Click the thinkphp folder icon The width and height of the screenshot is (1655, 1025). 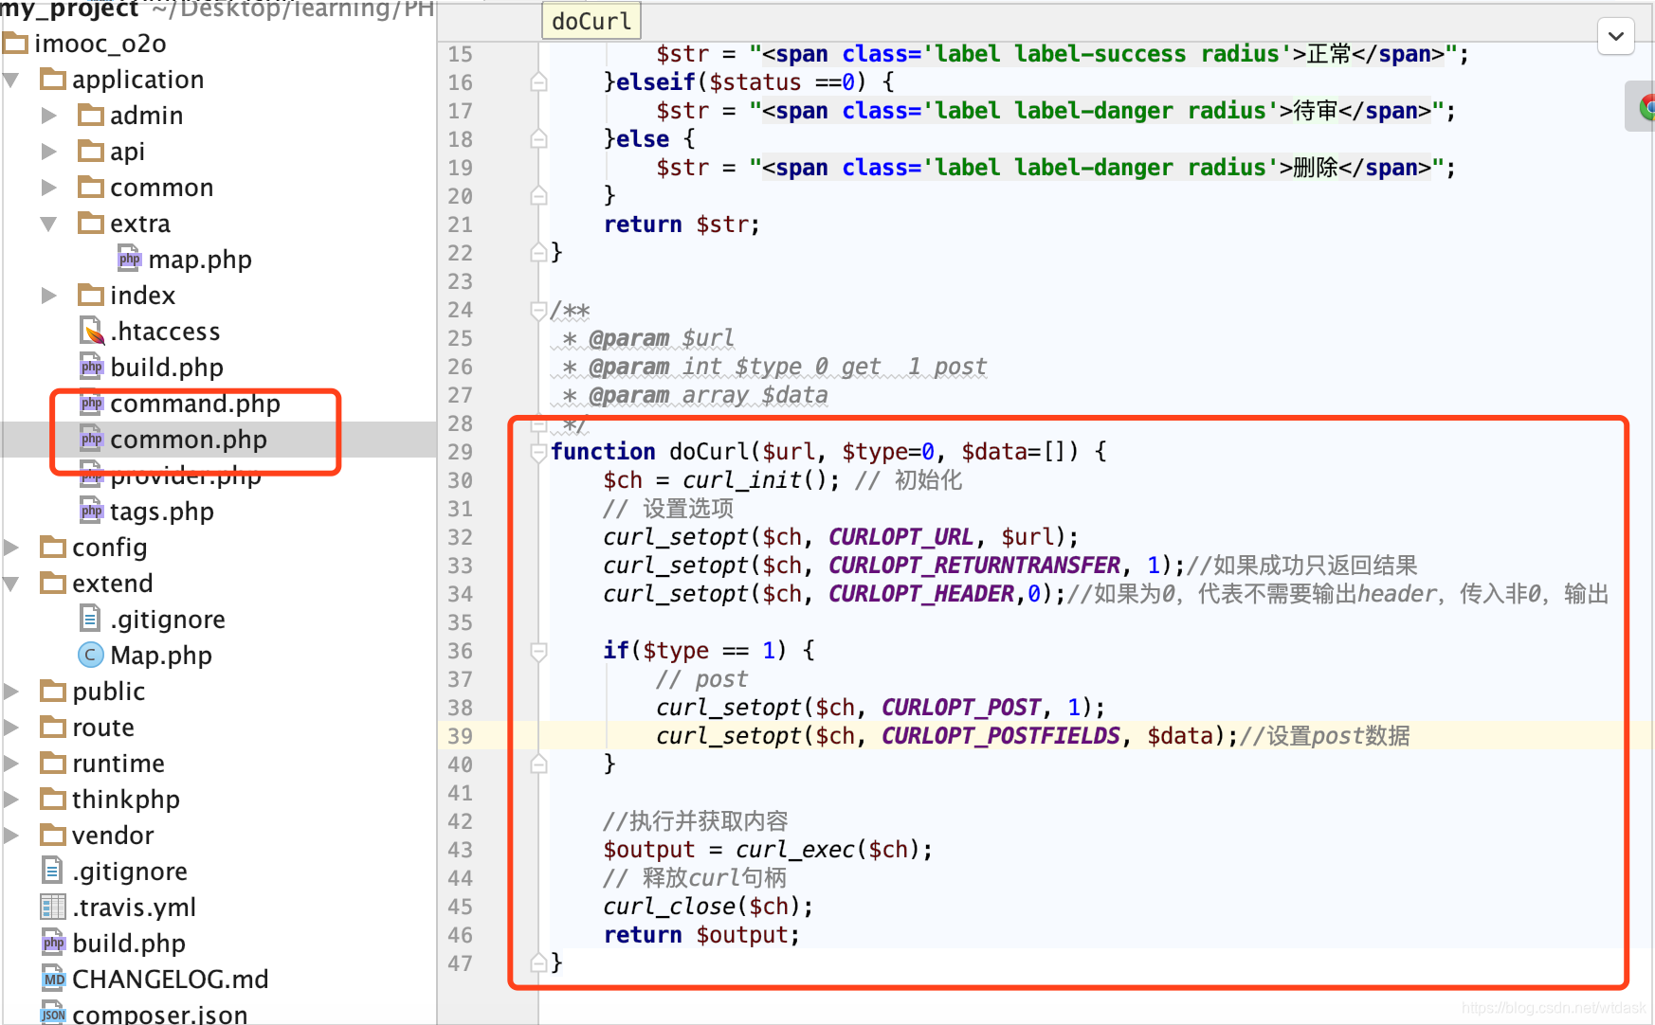coord(53,800)
